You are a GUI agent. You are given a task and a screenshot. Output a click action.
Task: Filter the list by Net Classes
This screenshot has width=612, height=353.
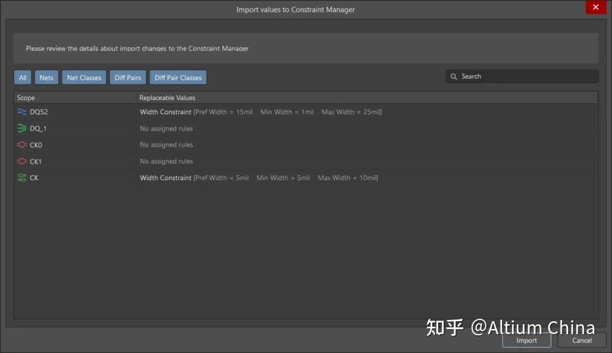pos(84,77)
